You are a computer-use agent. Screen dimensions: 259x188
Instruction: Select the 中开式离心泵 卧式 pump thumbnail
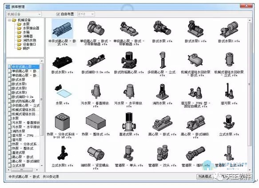(62, 29)
